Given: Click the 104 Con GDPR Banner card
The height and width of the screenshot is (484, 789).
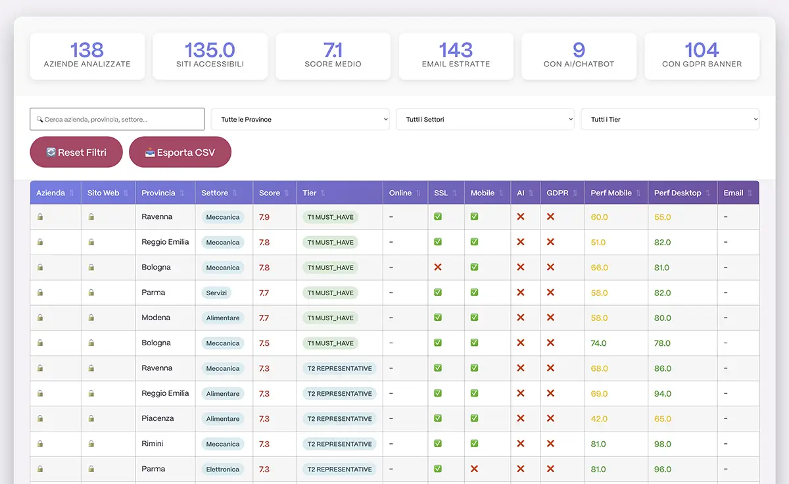Looking at the screenshot, I should click(x=702, y=57).
